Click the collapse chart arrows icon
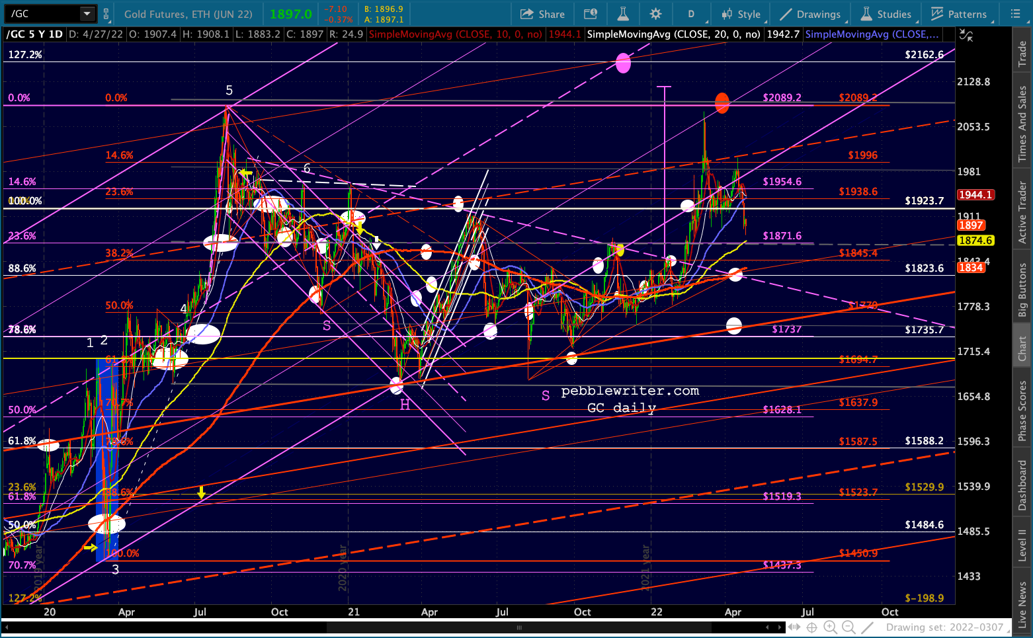 coord(966,36)
